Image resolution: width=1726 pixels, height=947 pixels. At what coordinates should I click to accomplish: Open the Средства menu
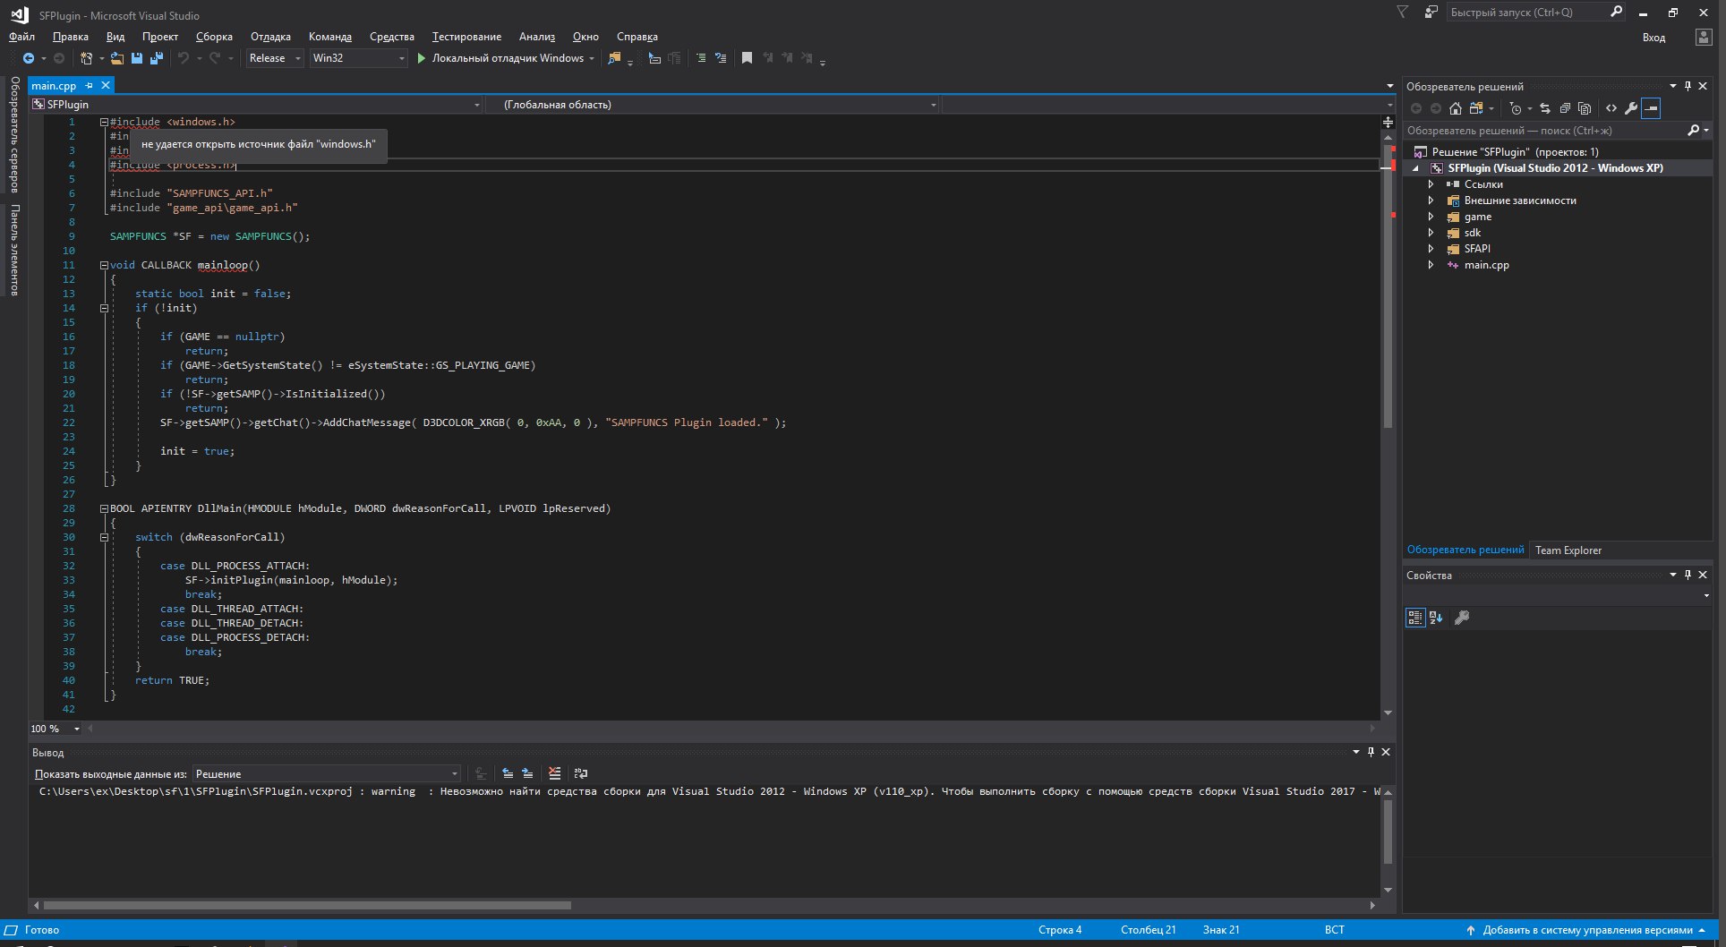click(392, 37)
